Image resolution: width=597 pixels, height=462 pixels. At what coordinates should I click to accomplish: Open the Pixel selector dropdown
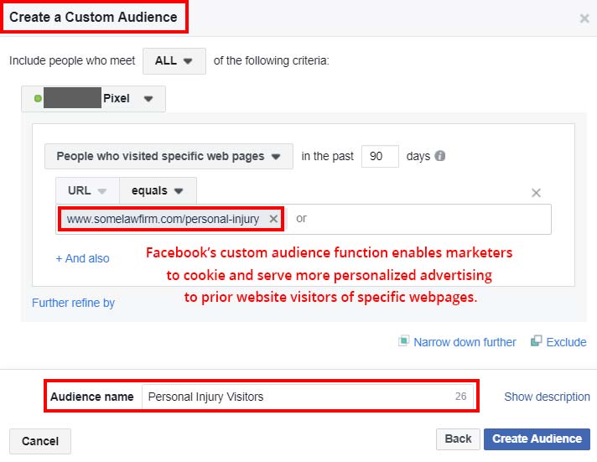pyautogui.click(x=93, y=99)
